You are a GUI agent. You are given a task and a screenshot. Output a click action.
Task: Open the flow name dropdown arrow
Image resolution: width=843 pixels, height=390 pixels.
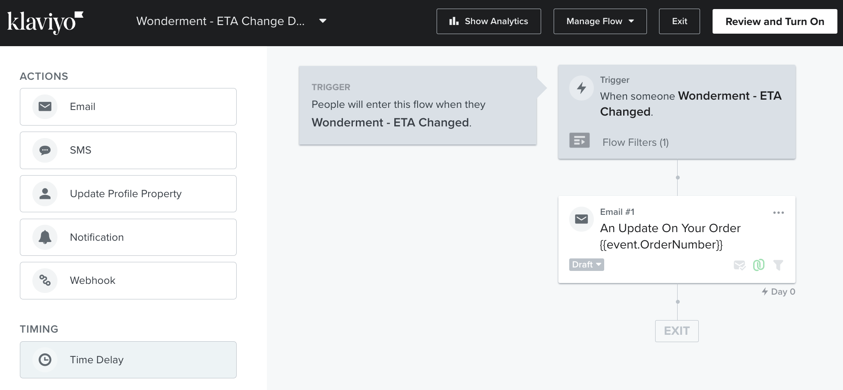tap(323, 21)
